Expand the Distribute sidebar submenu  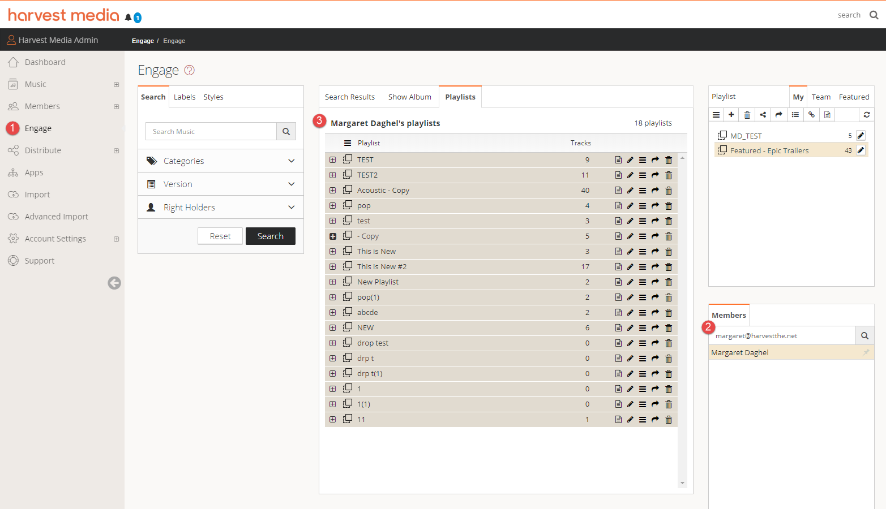tap(117, 150)
